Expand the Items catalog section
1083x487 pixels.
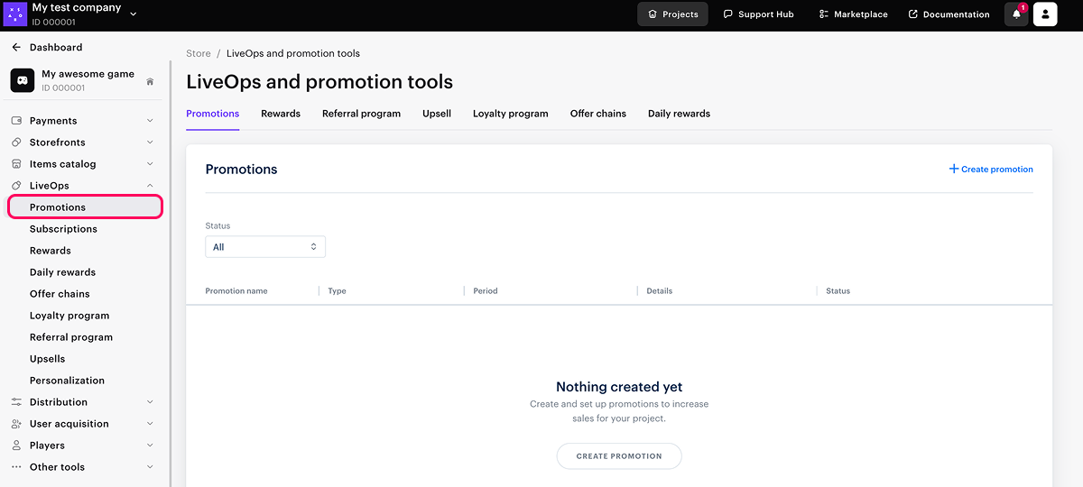[x=150, y=164]
